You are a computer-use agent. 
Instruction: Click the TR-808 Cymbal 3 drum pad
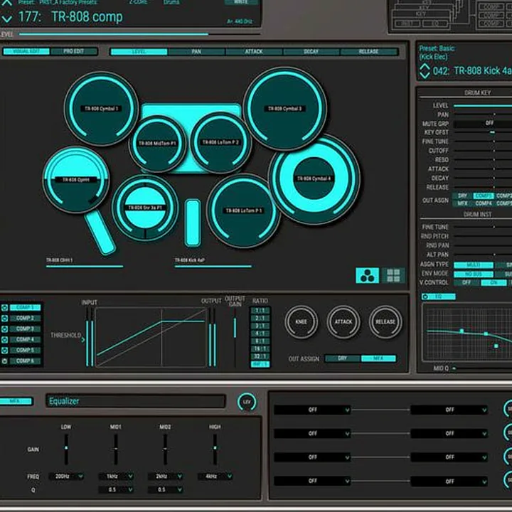pos(284,108)
